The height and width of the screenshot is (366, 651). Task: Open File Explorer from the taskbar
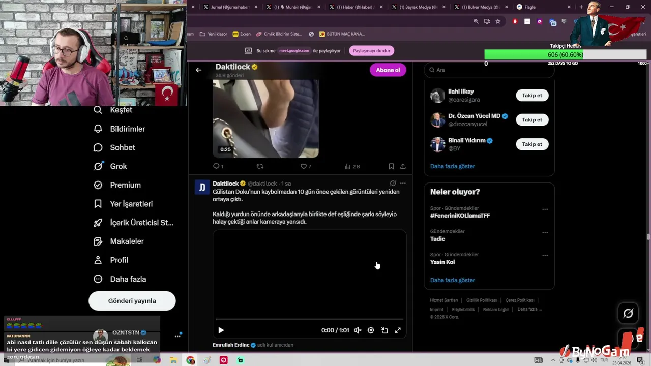(173, 360)
